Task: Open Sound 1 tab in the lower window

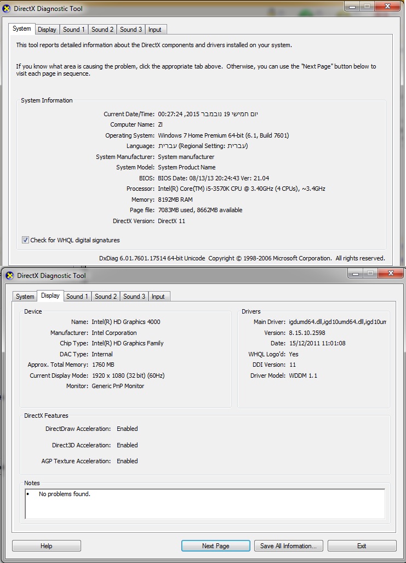Action: 77,297
